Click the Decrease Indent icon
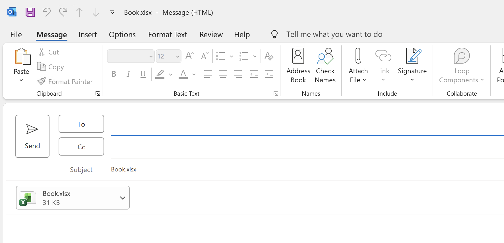 [254, 74]
